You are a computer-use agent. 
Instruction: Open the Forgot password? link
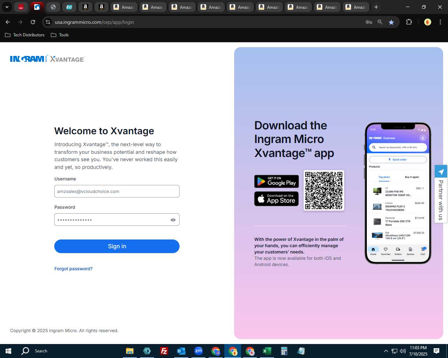pos(73,268)
